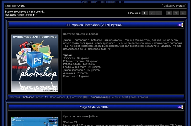Click the NEW badge on Photoshop article
Viewport: 191px width, 126px height.
(180, 25)
